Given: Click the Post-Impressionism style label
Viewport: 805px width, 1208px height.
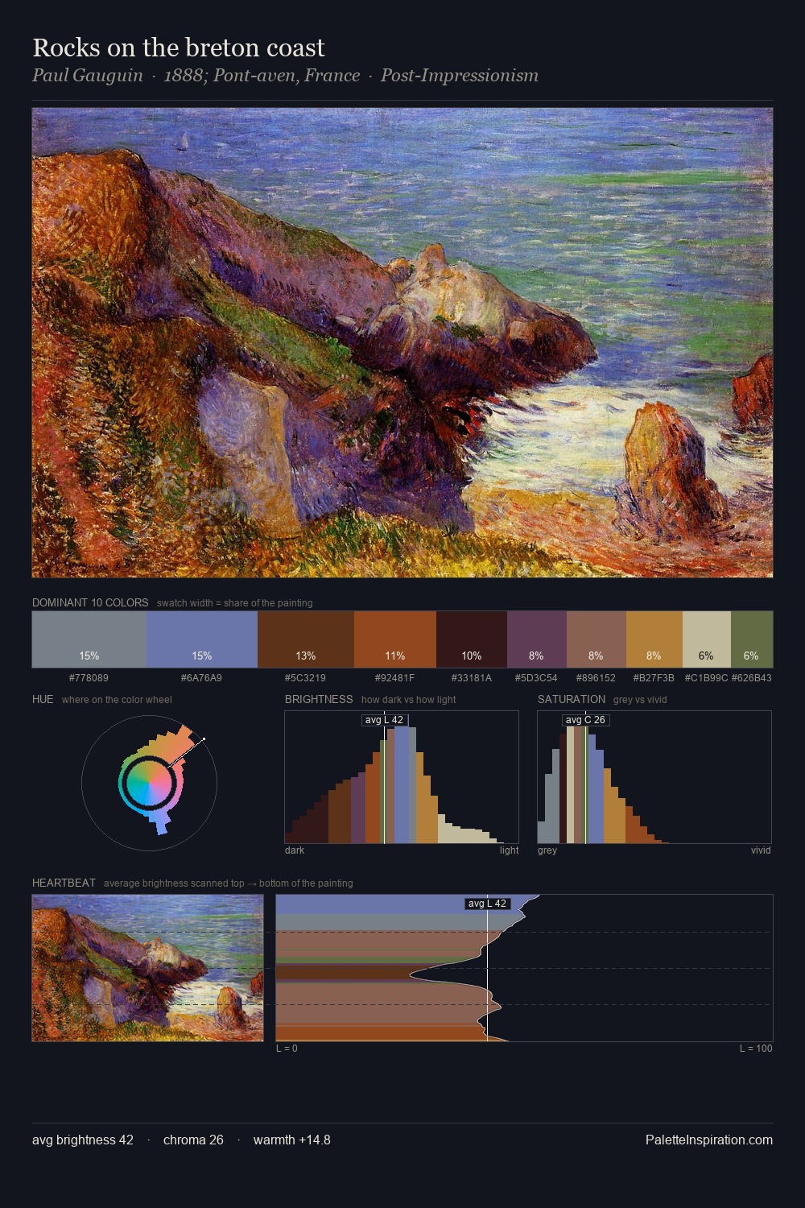Looking at the screenshot, I should (460, 76).
